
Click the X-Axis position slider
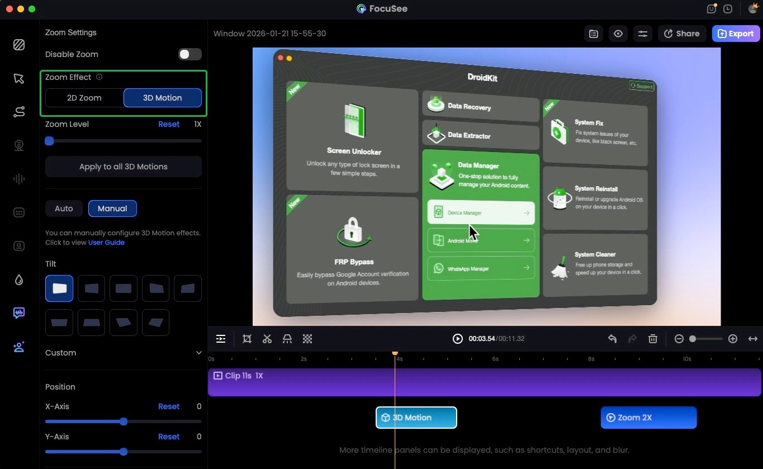point(124,421)
